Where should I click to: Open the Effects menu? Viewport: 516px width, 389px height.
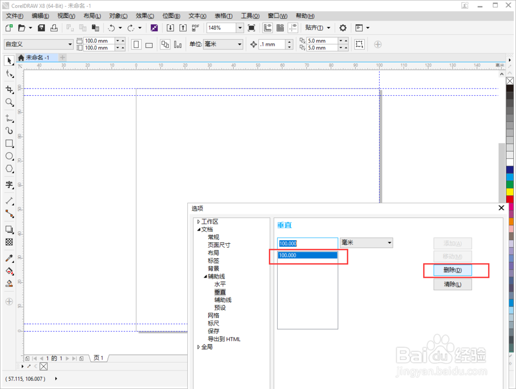145,16
